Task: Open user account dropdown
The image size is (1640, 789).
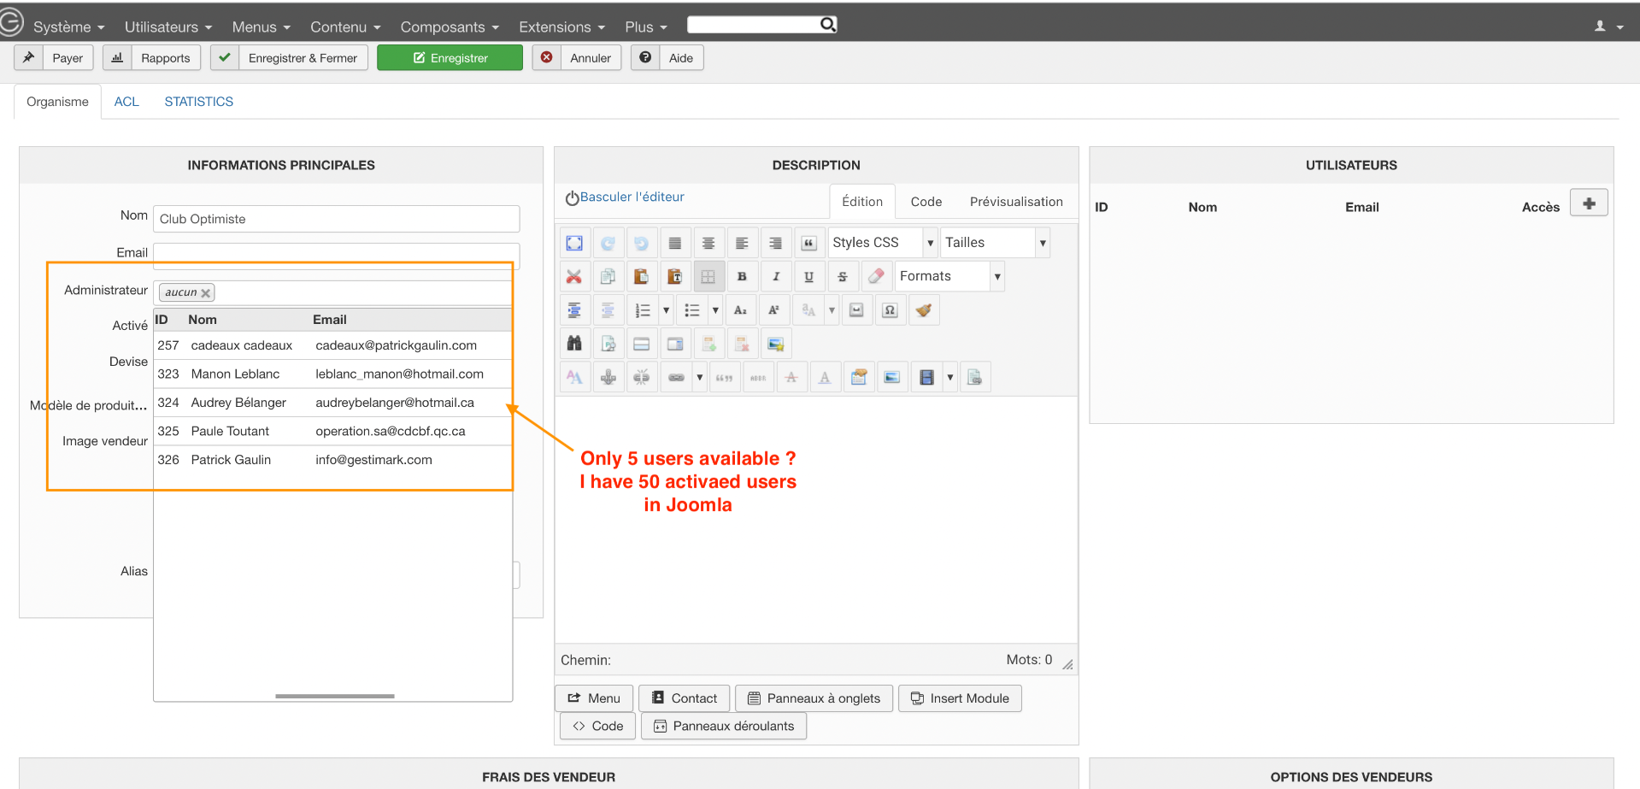Action: pos(1608,26)
